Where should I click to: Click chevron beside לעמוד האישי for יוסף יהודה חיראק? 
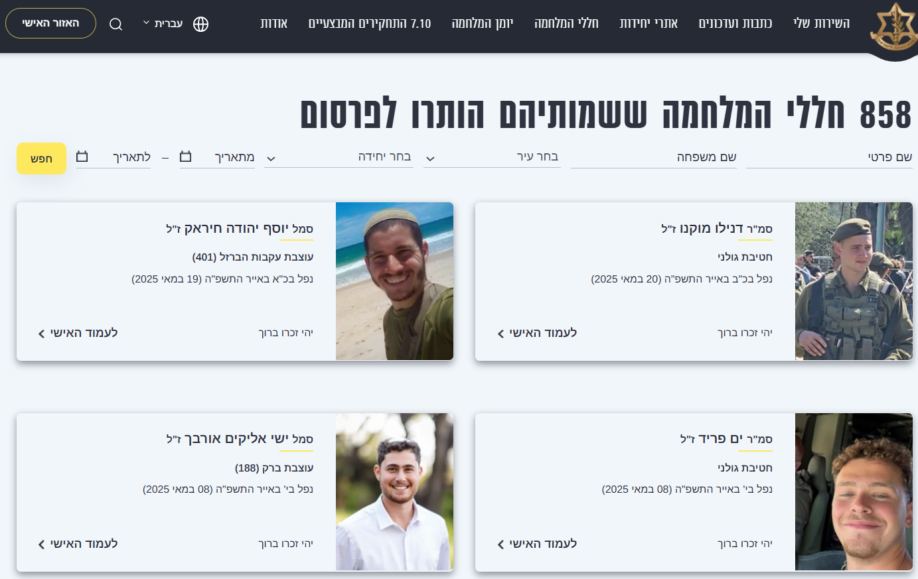(x=41, y=334)
